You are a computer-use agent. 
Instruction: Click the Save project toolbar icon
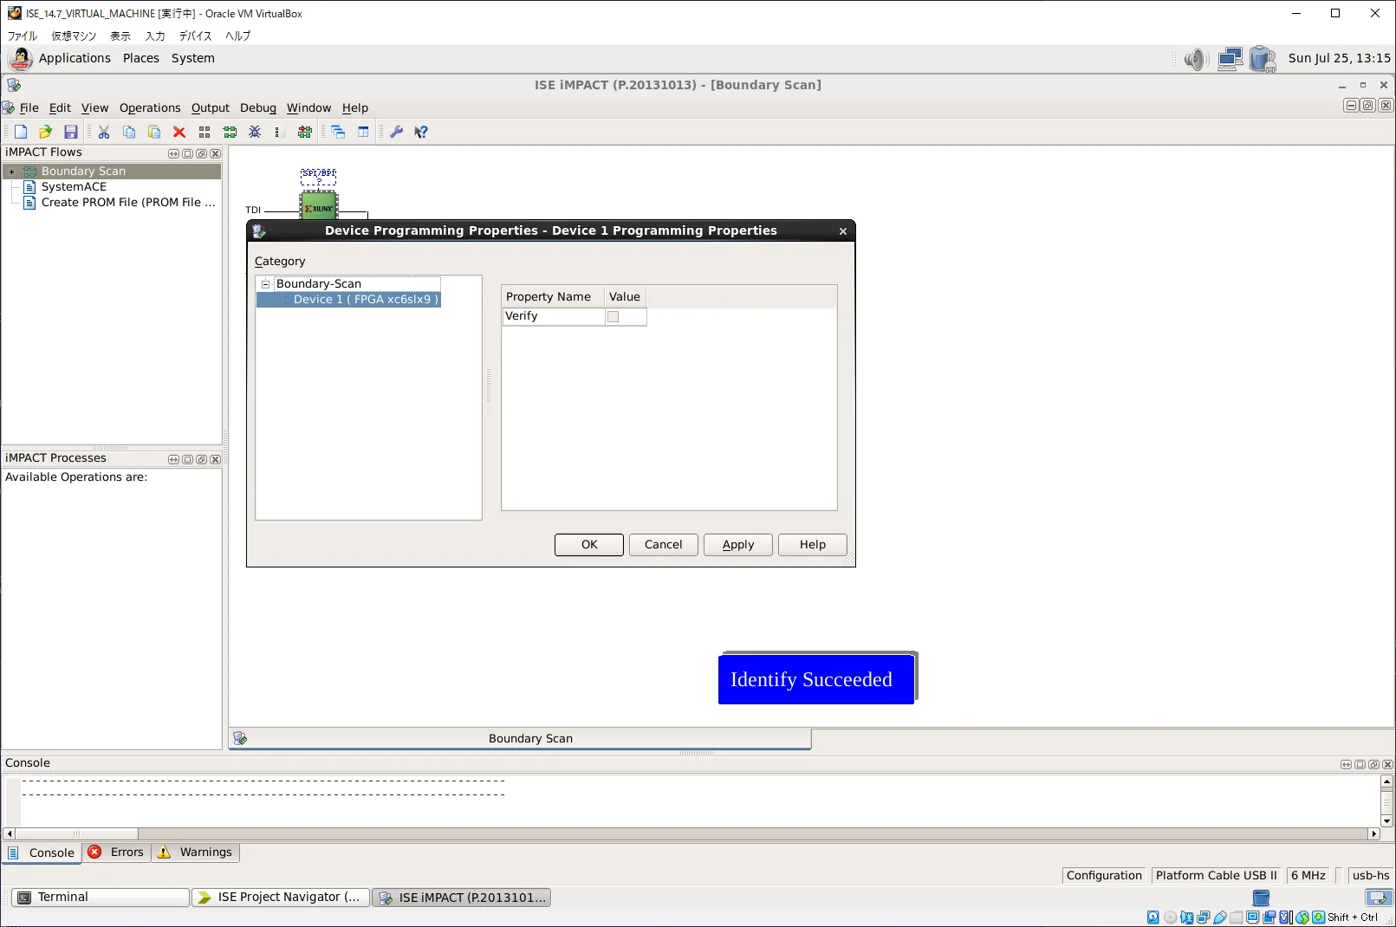point(71,132)
